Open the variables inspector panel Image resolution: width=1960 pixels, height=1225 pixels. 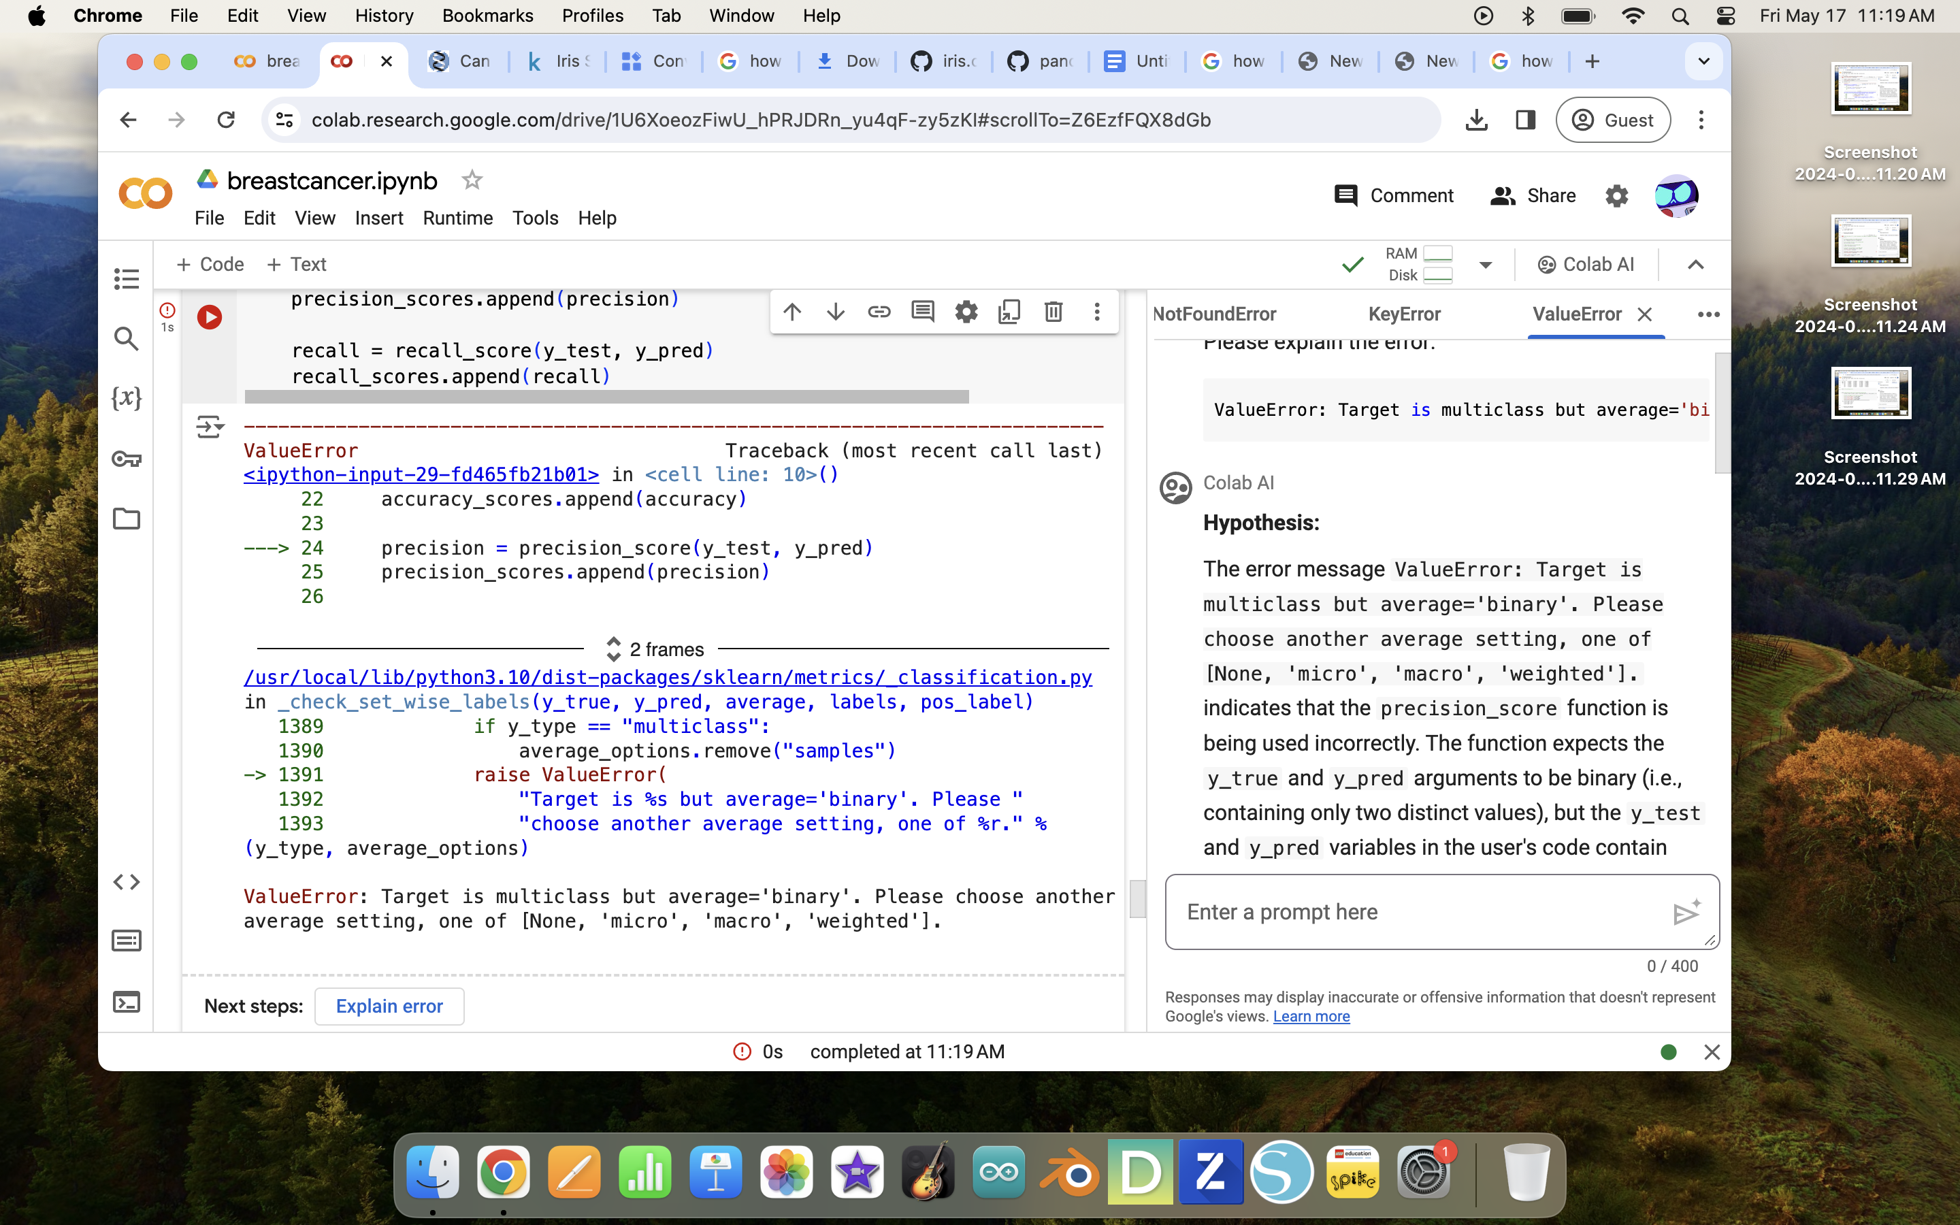(x=127, y=399)
